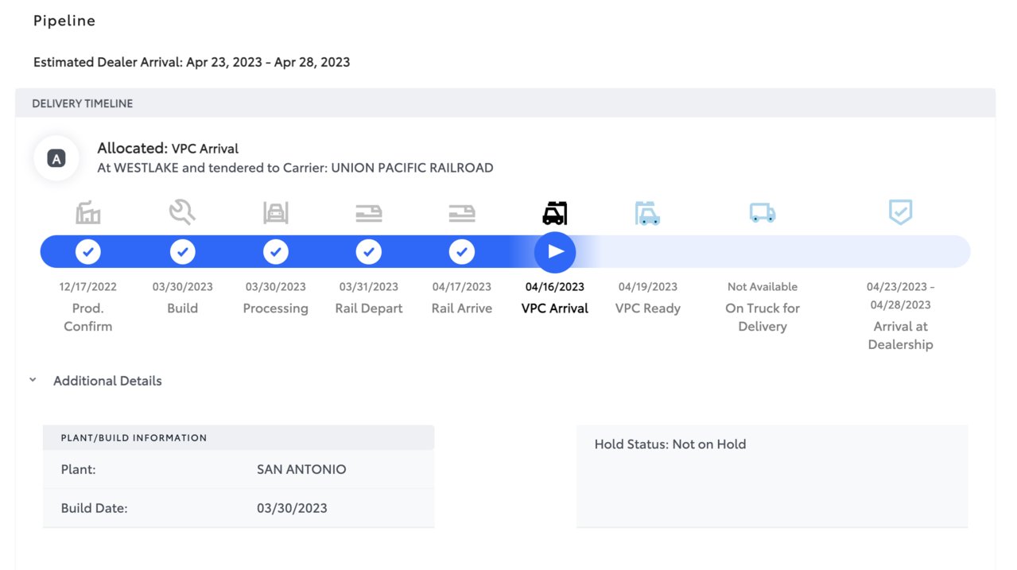Click the Plant/Build Information header
Viewport: 1017px width, 570px height.
tap(239, 437)
